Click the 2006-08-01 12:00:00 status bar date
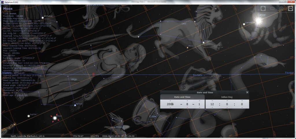Screen dimensions: 296x139 pyautogui.click(x=118, y=136)
